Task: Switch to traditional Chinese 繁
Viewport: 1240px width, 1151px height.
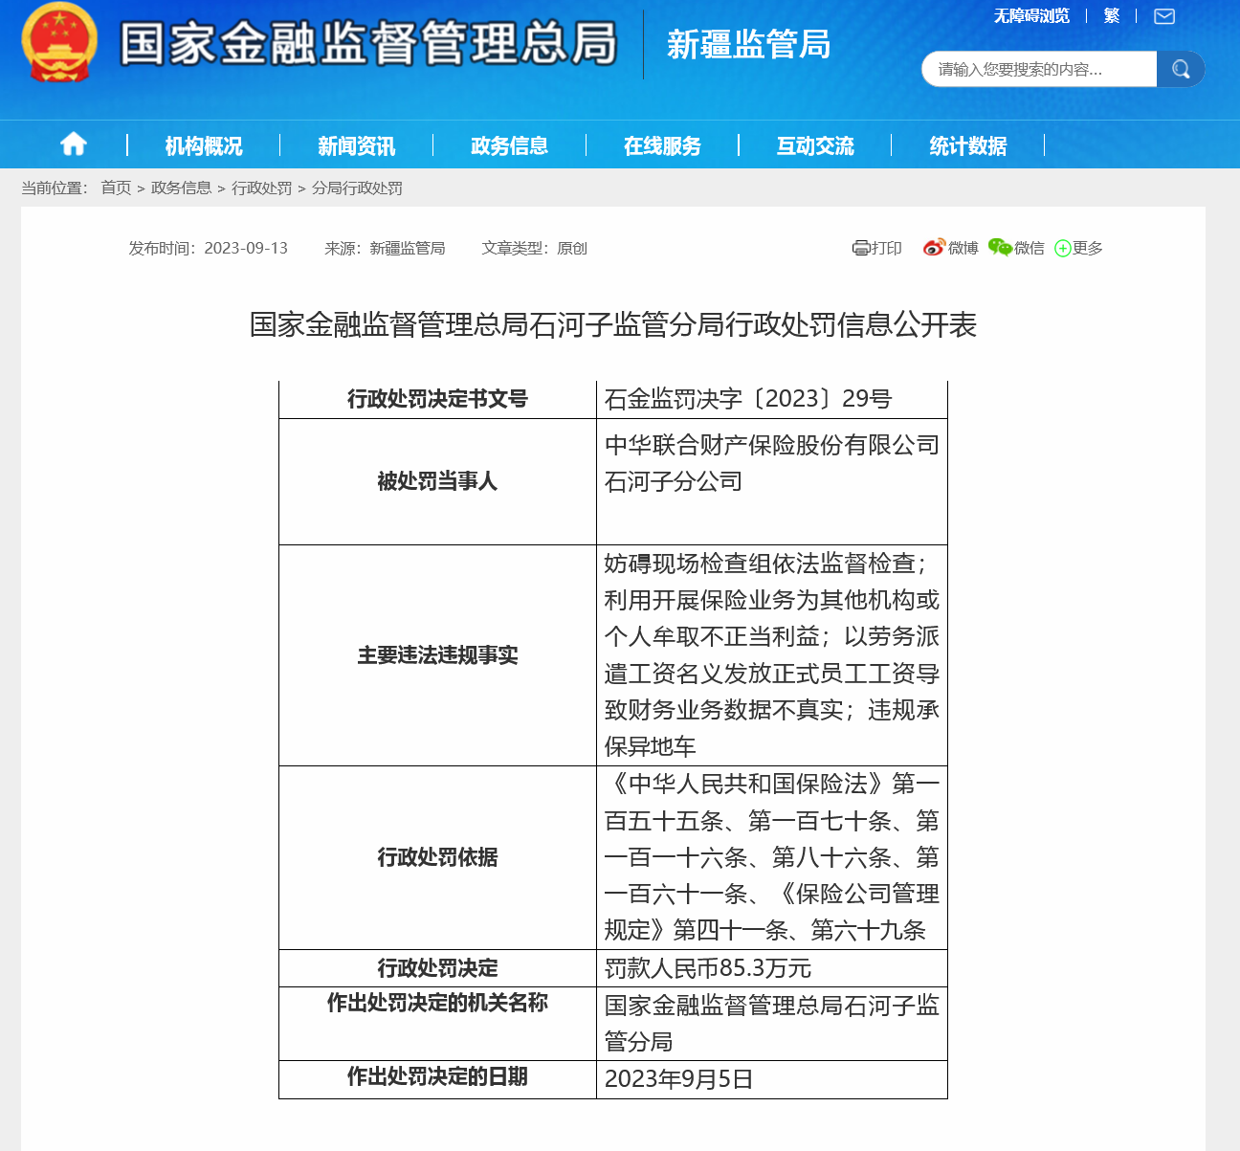Action: (x=1112, y=16)
